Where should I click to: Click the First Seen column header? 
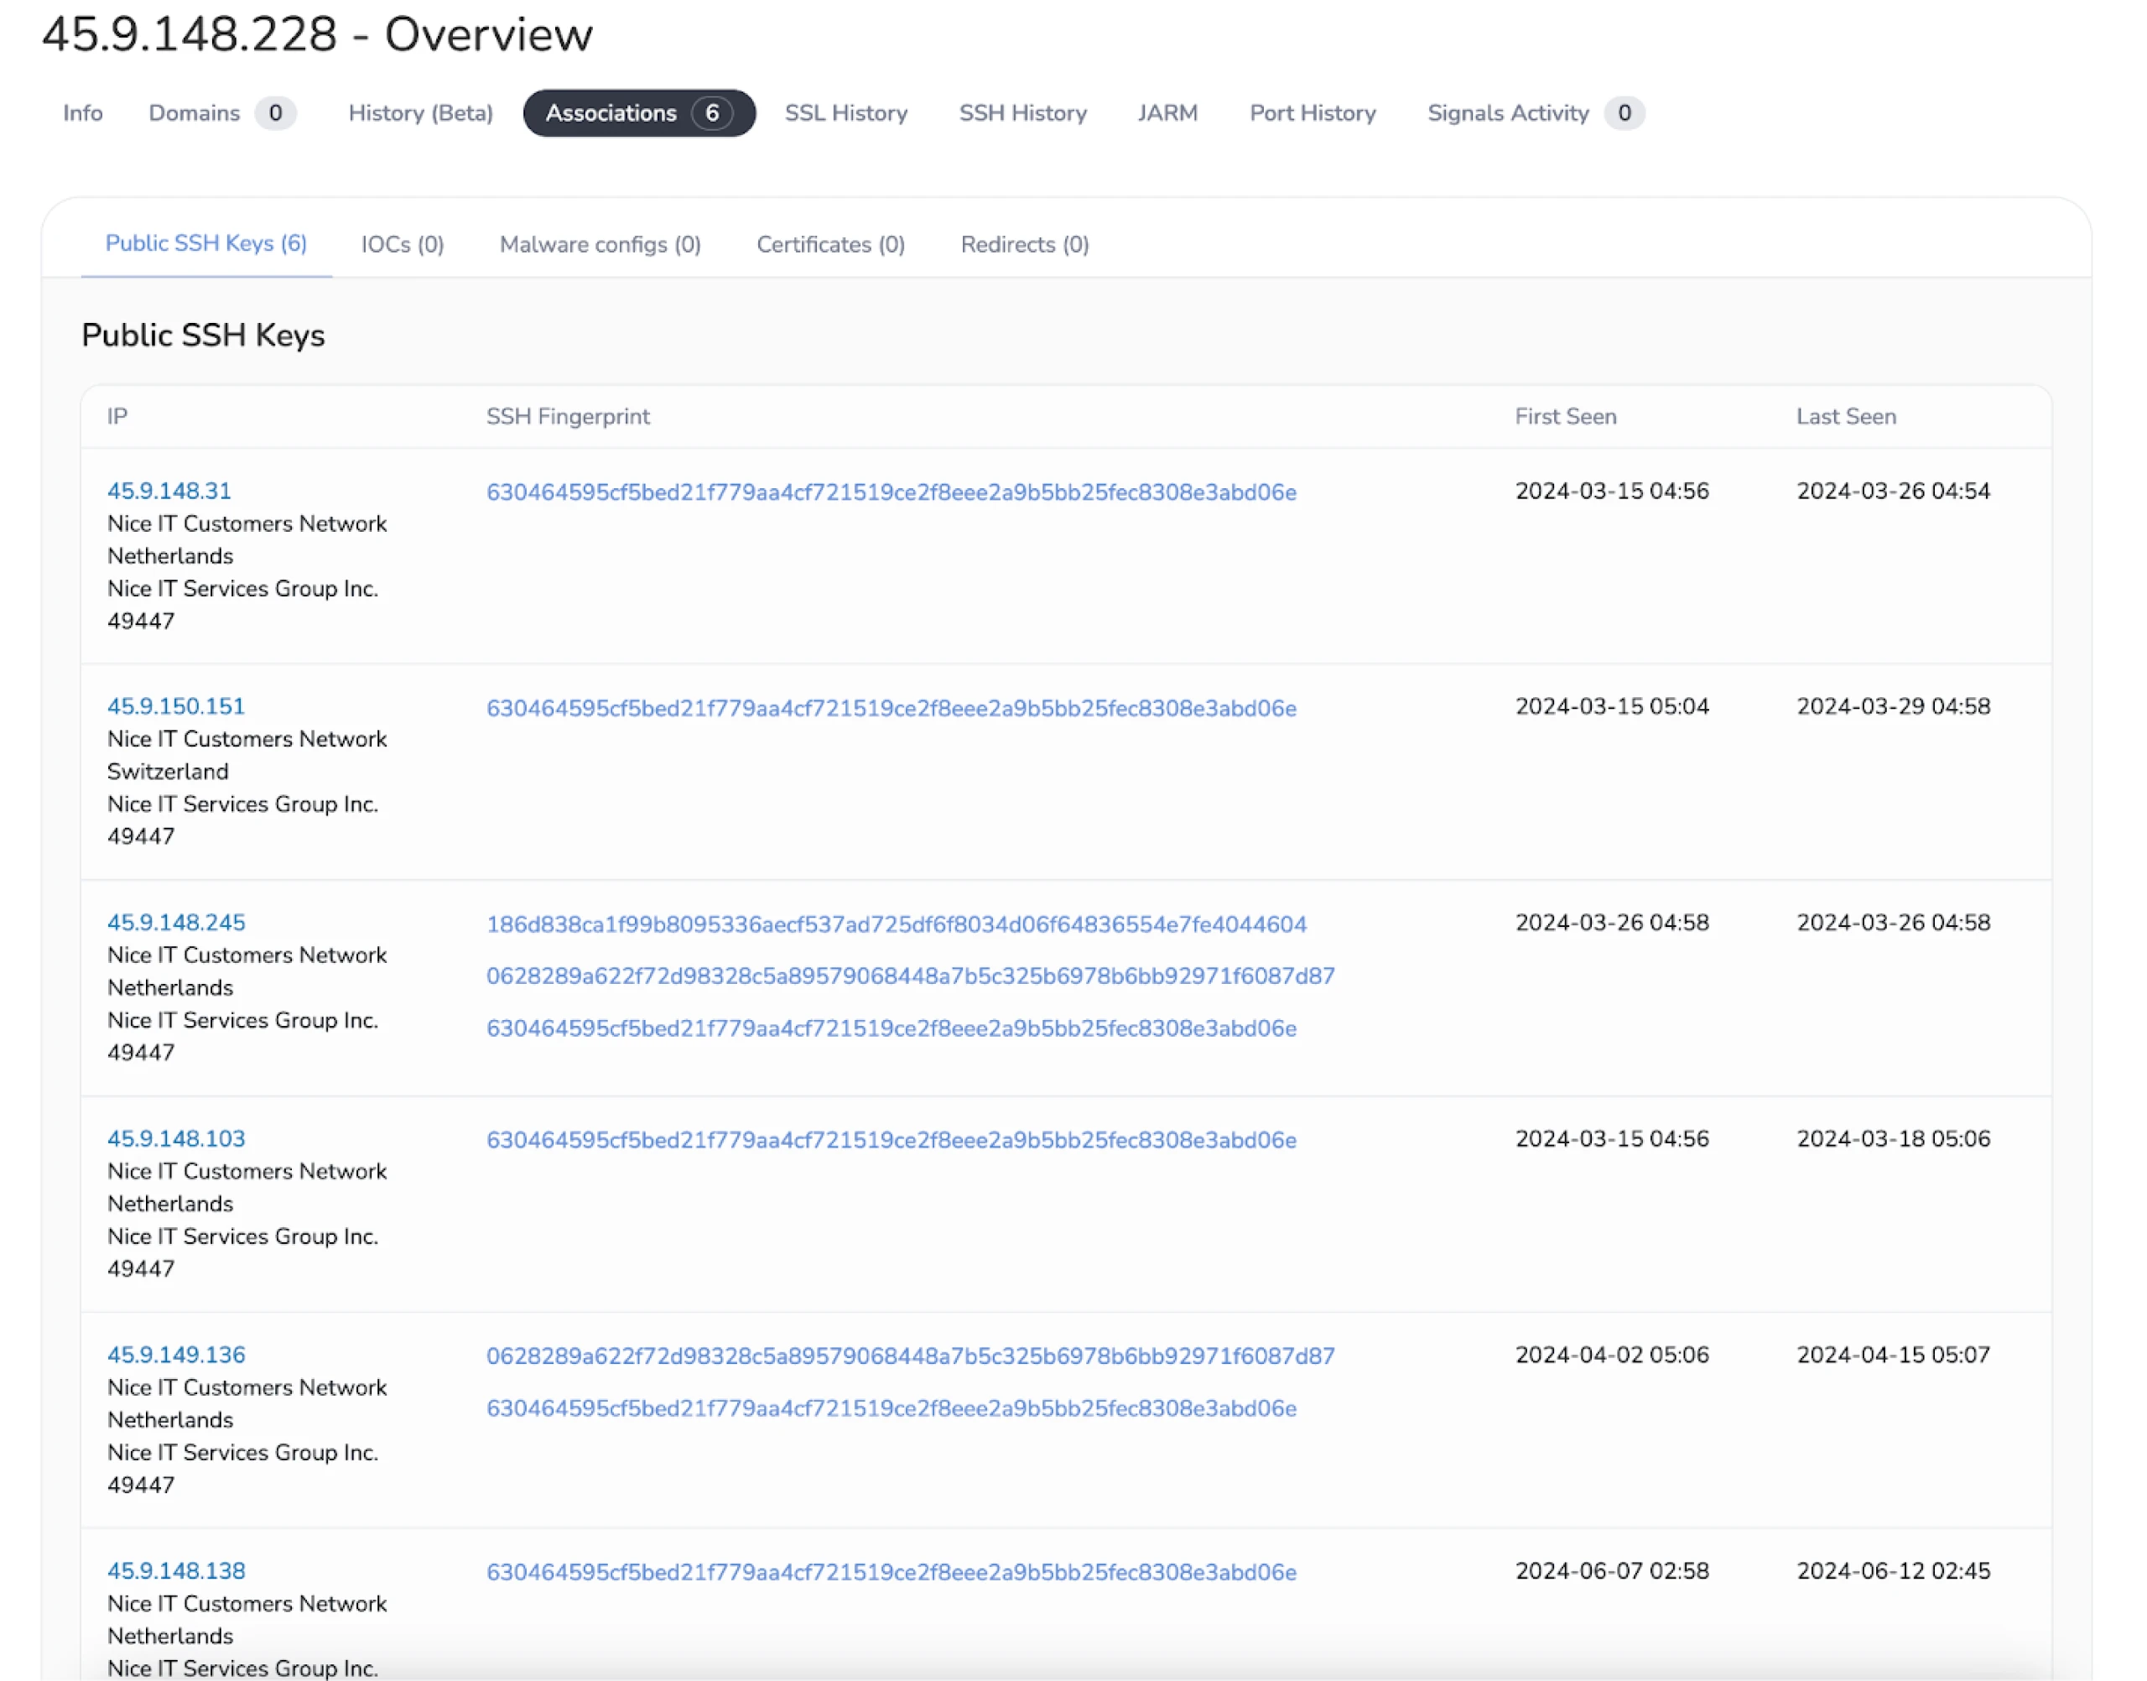click(x=1566, y=416)
